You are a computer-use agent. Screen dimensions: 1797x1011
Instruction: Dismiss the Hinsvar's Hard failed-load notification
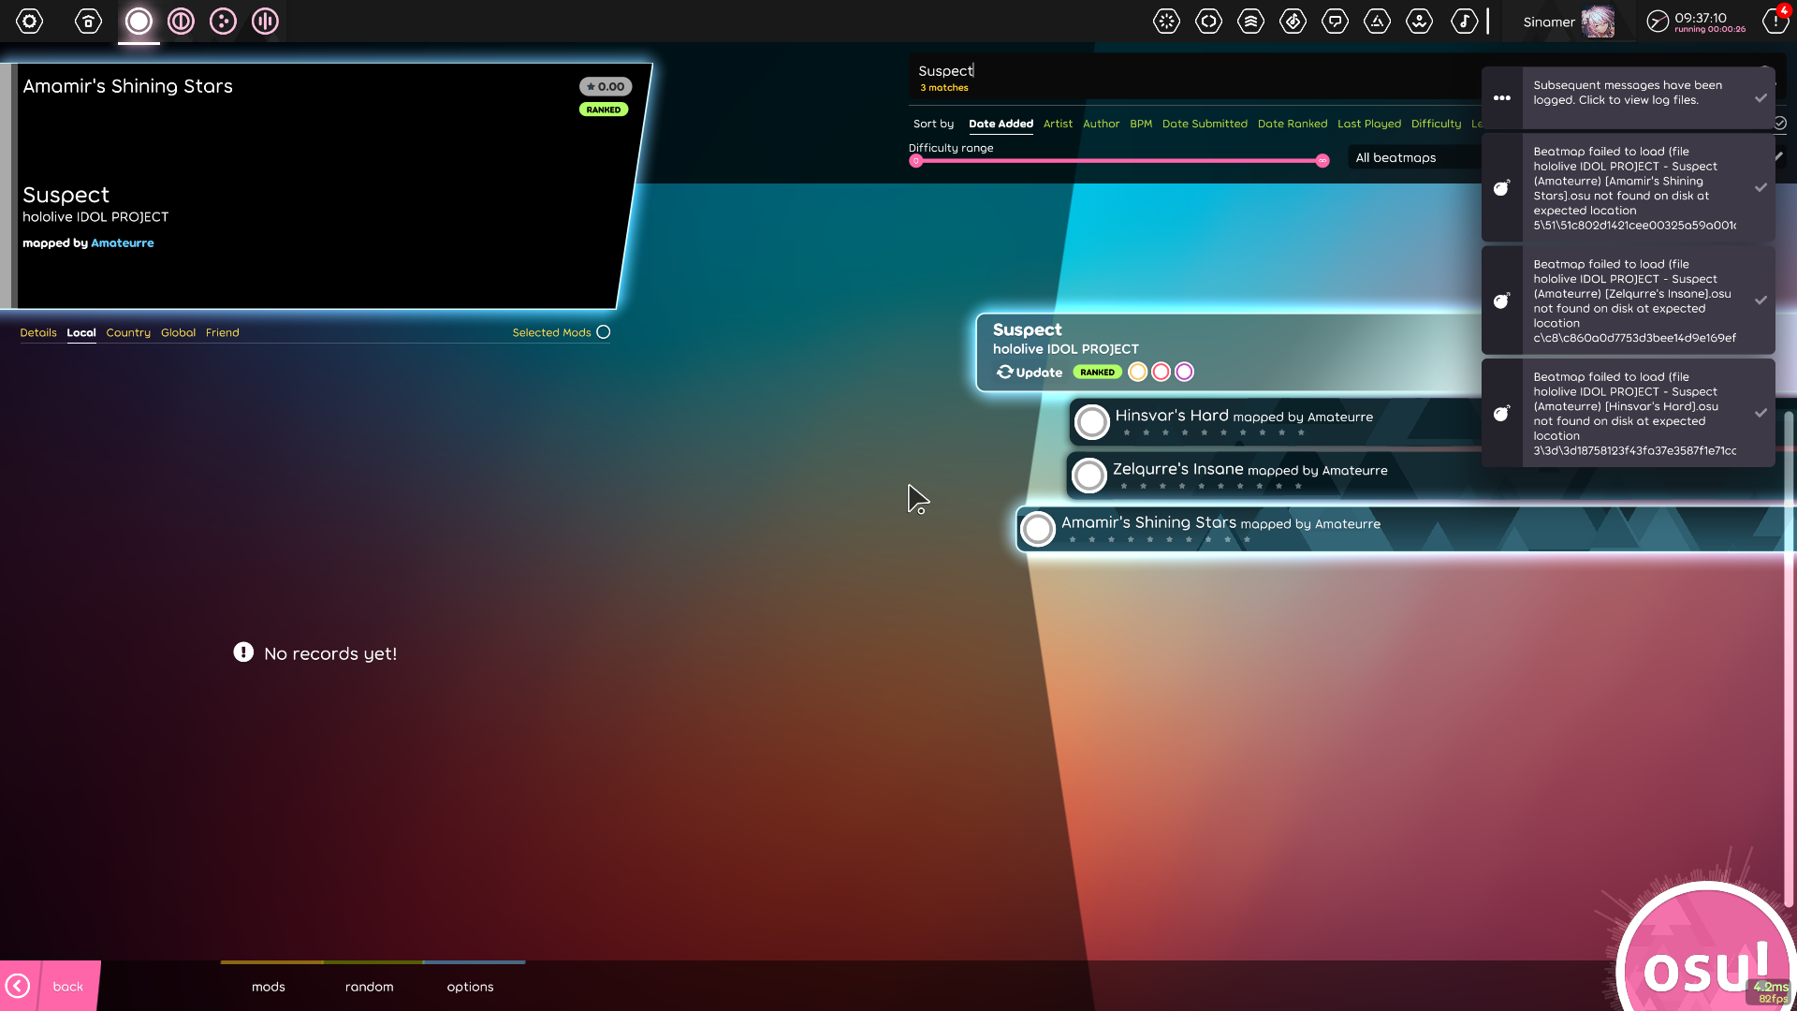click(1761, 413)
